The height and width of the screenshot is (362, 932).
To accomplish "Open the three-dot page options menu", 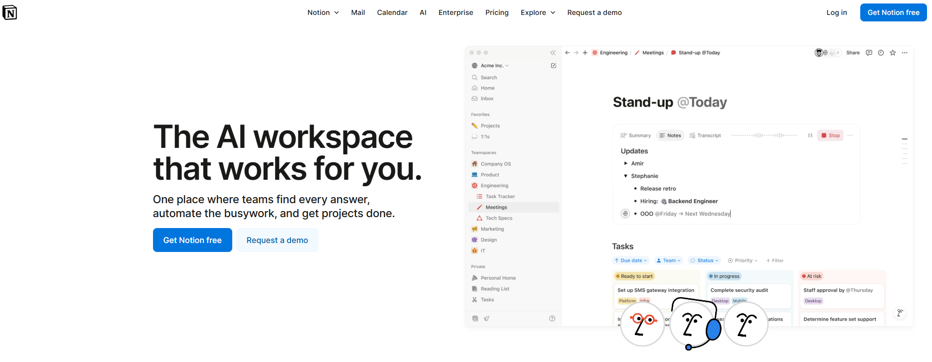I will coord(905,53).
